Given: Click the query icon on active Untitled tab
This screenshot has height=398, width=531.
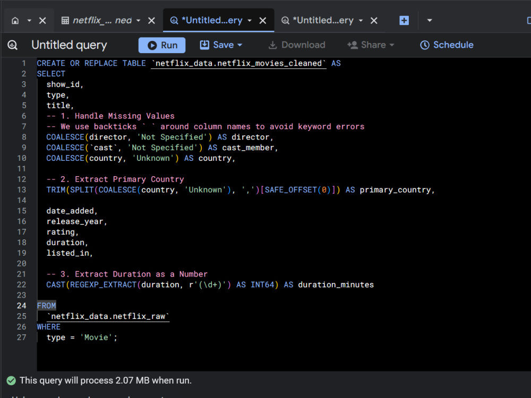Looking at the screenshot, I should (x=174, y=21).
